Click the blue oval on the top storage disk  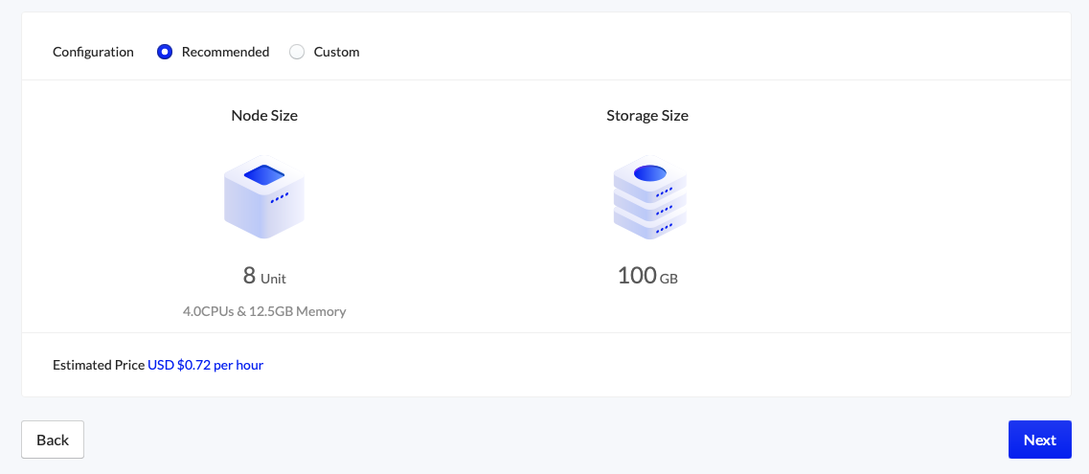[649, 173]
